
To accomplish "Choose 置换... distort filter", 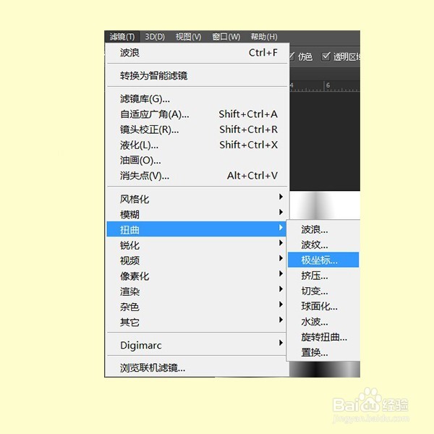I will (x=323, y=353).
